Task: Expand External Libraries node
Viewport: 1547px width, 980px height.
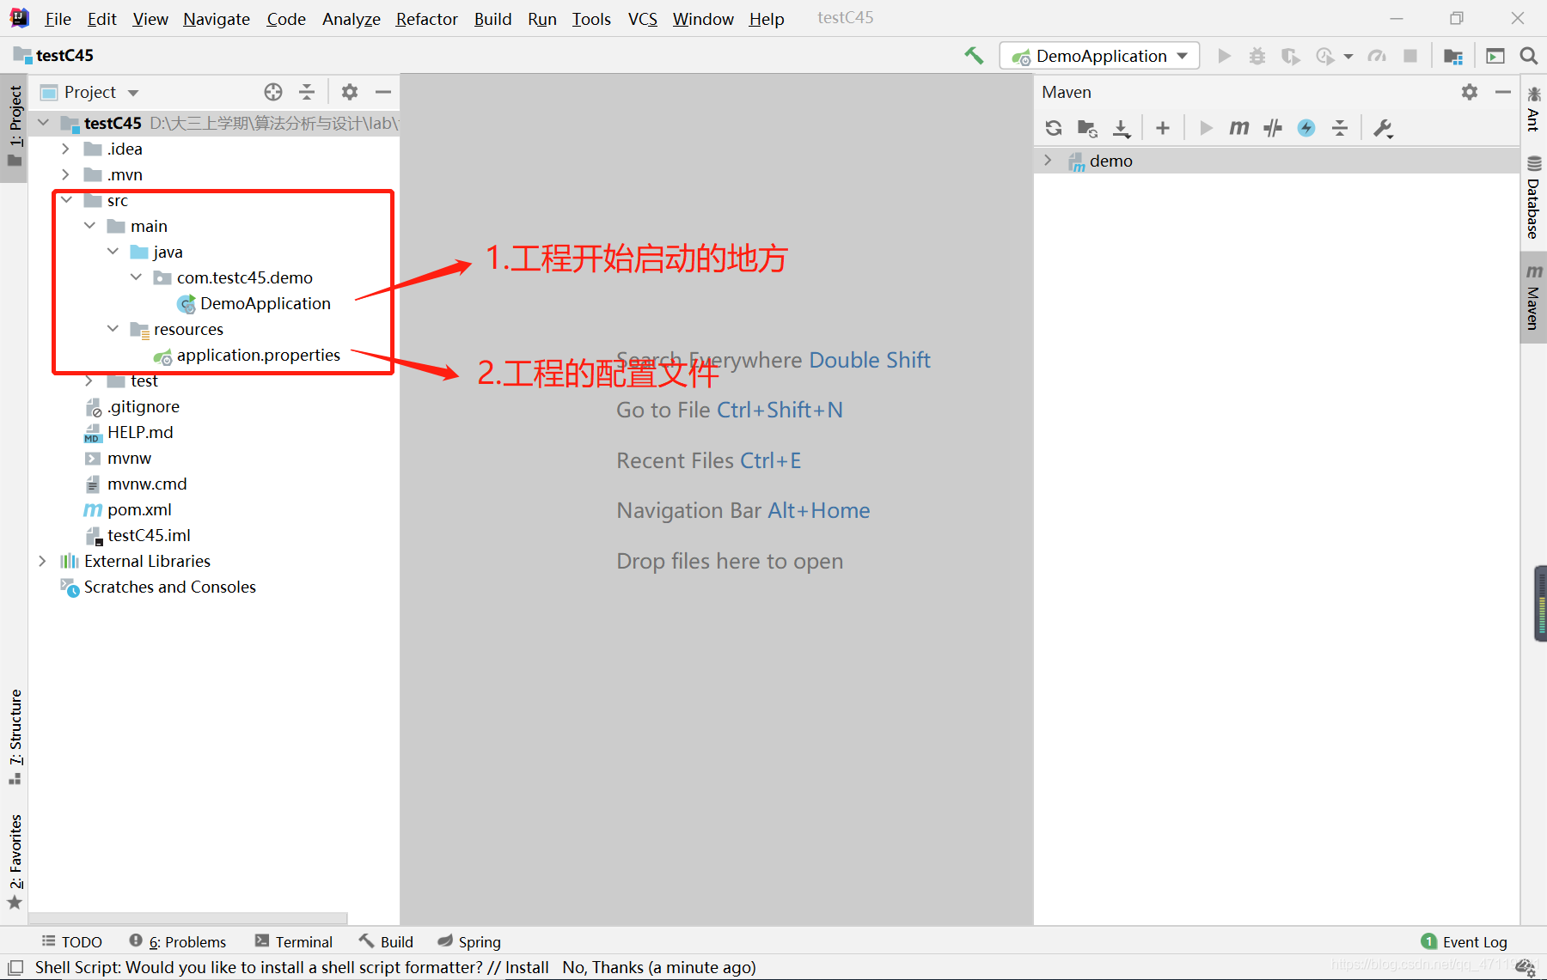Action: [43, 561]
